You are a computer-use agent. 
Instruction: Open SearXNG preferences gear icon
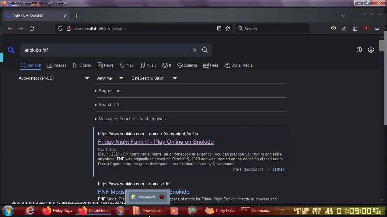click(371, 50)
